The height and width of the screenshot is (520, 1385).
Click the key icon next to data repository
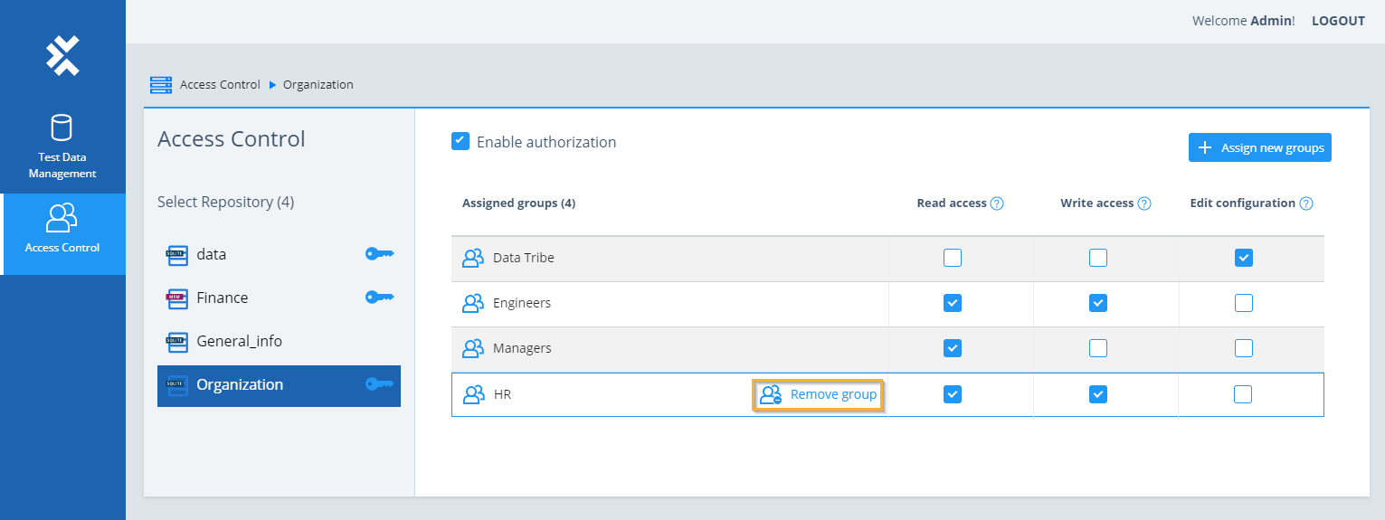(x=379, y=254)
